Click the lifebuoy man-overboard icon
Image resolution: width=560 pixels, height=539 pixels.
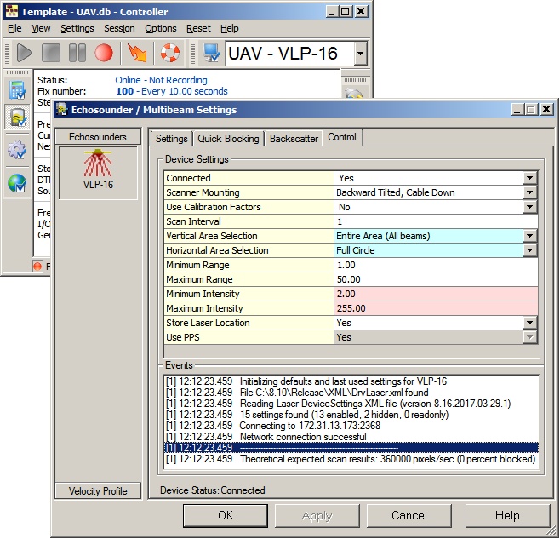tap(169, 53)
